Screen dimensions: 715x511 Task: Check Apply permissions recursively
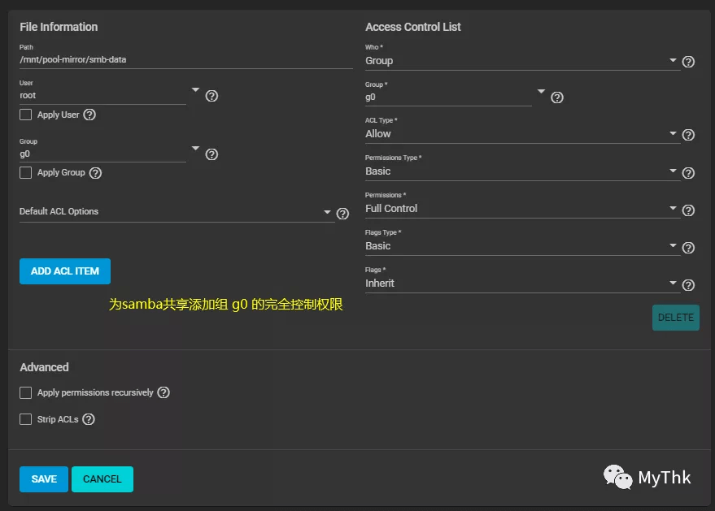25,392
